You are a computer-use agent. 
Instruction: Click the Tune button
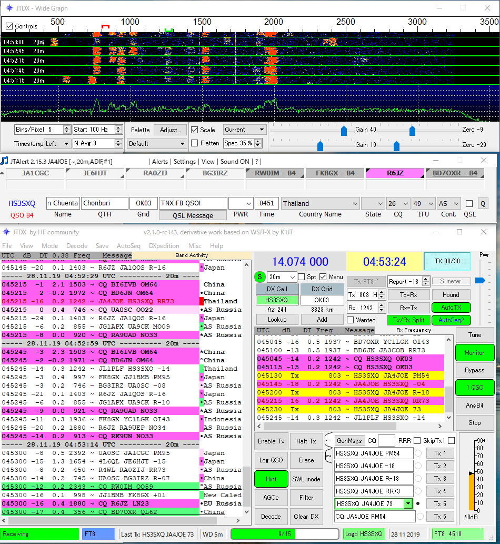(475, 335)
